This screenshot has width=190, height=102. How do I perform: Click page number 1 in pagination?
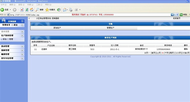163,53
